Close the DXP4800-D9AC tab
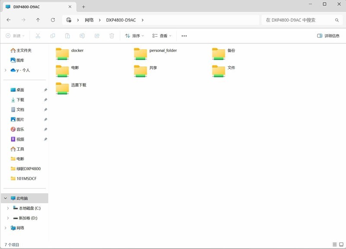Viewport: 346px width, 249px height. point(70,7)
